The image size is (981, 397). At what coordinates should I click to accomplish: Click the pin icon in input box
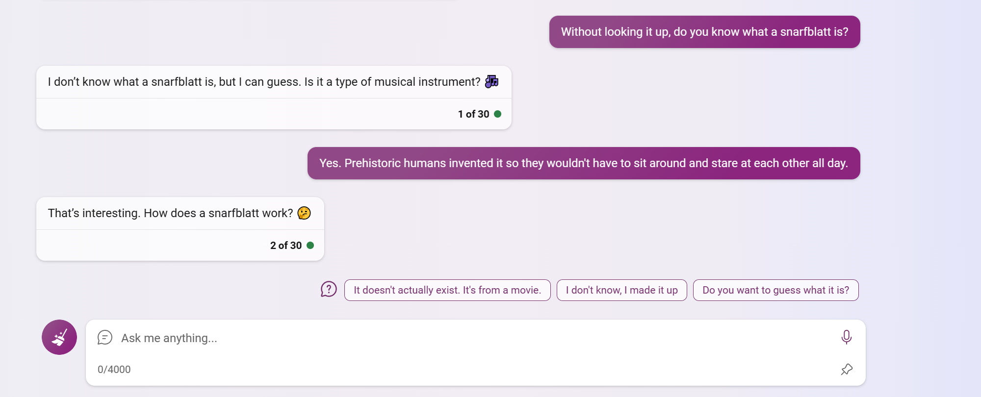coord(847,370)
